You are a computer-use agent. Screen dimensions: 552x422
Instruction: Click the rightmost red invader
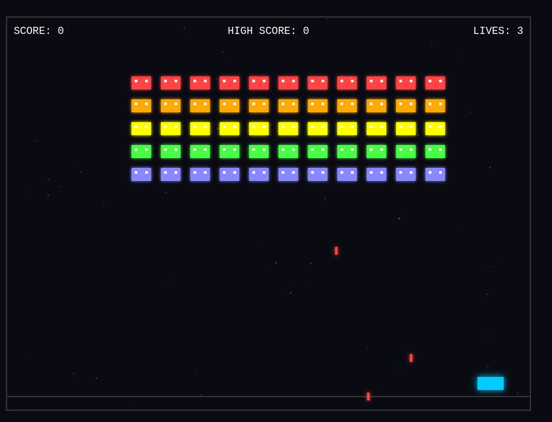coord(435,83)
